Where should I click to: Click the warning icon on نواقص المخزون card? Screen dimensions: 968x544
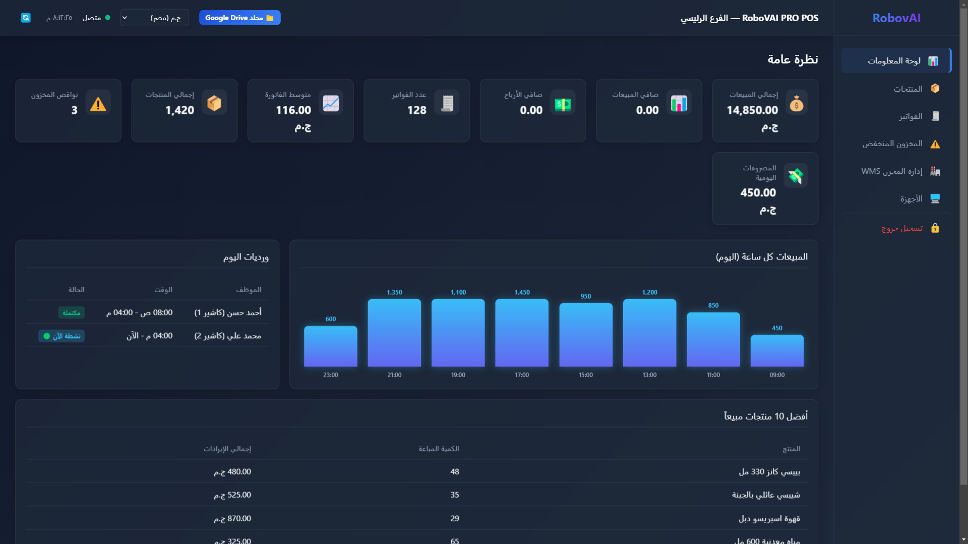click(98, 103)
